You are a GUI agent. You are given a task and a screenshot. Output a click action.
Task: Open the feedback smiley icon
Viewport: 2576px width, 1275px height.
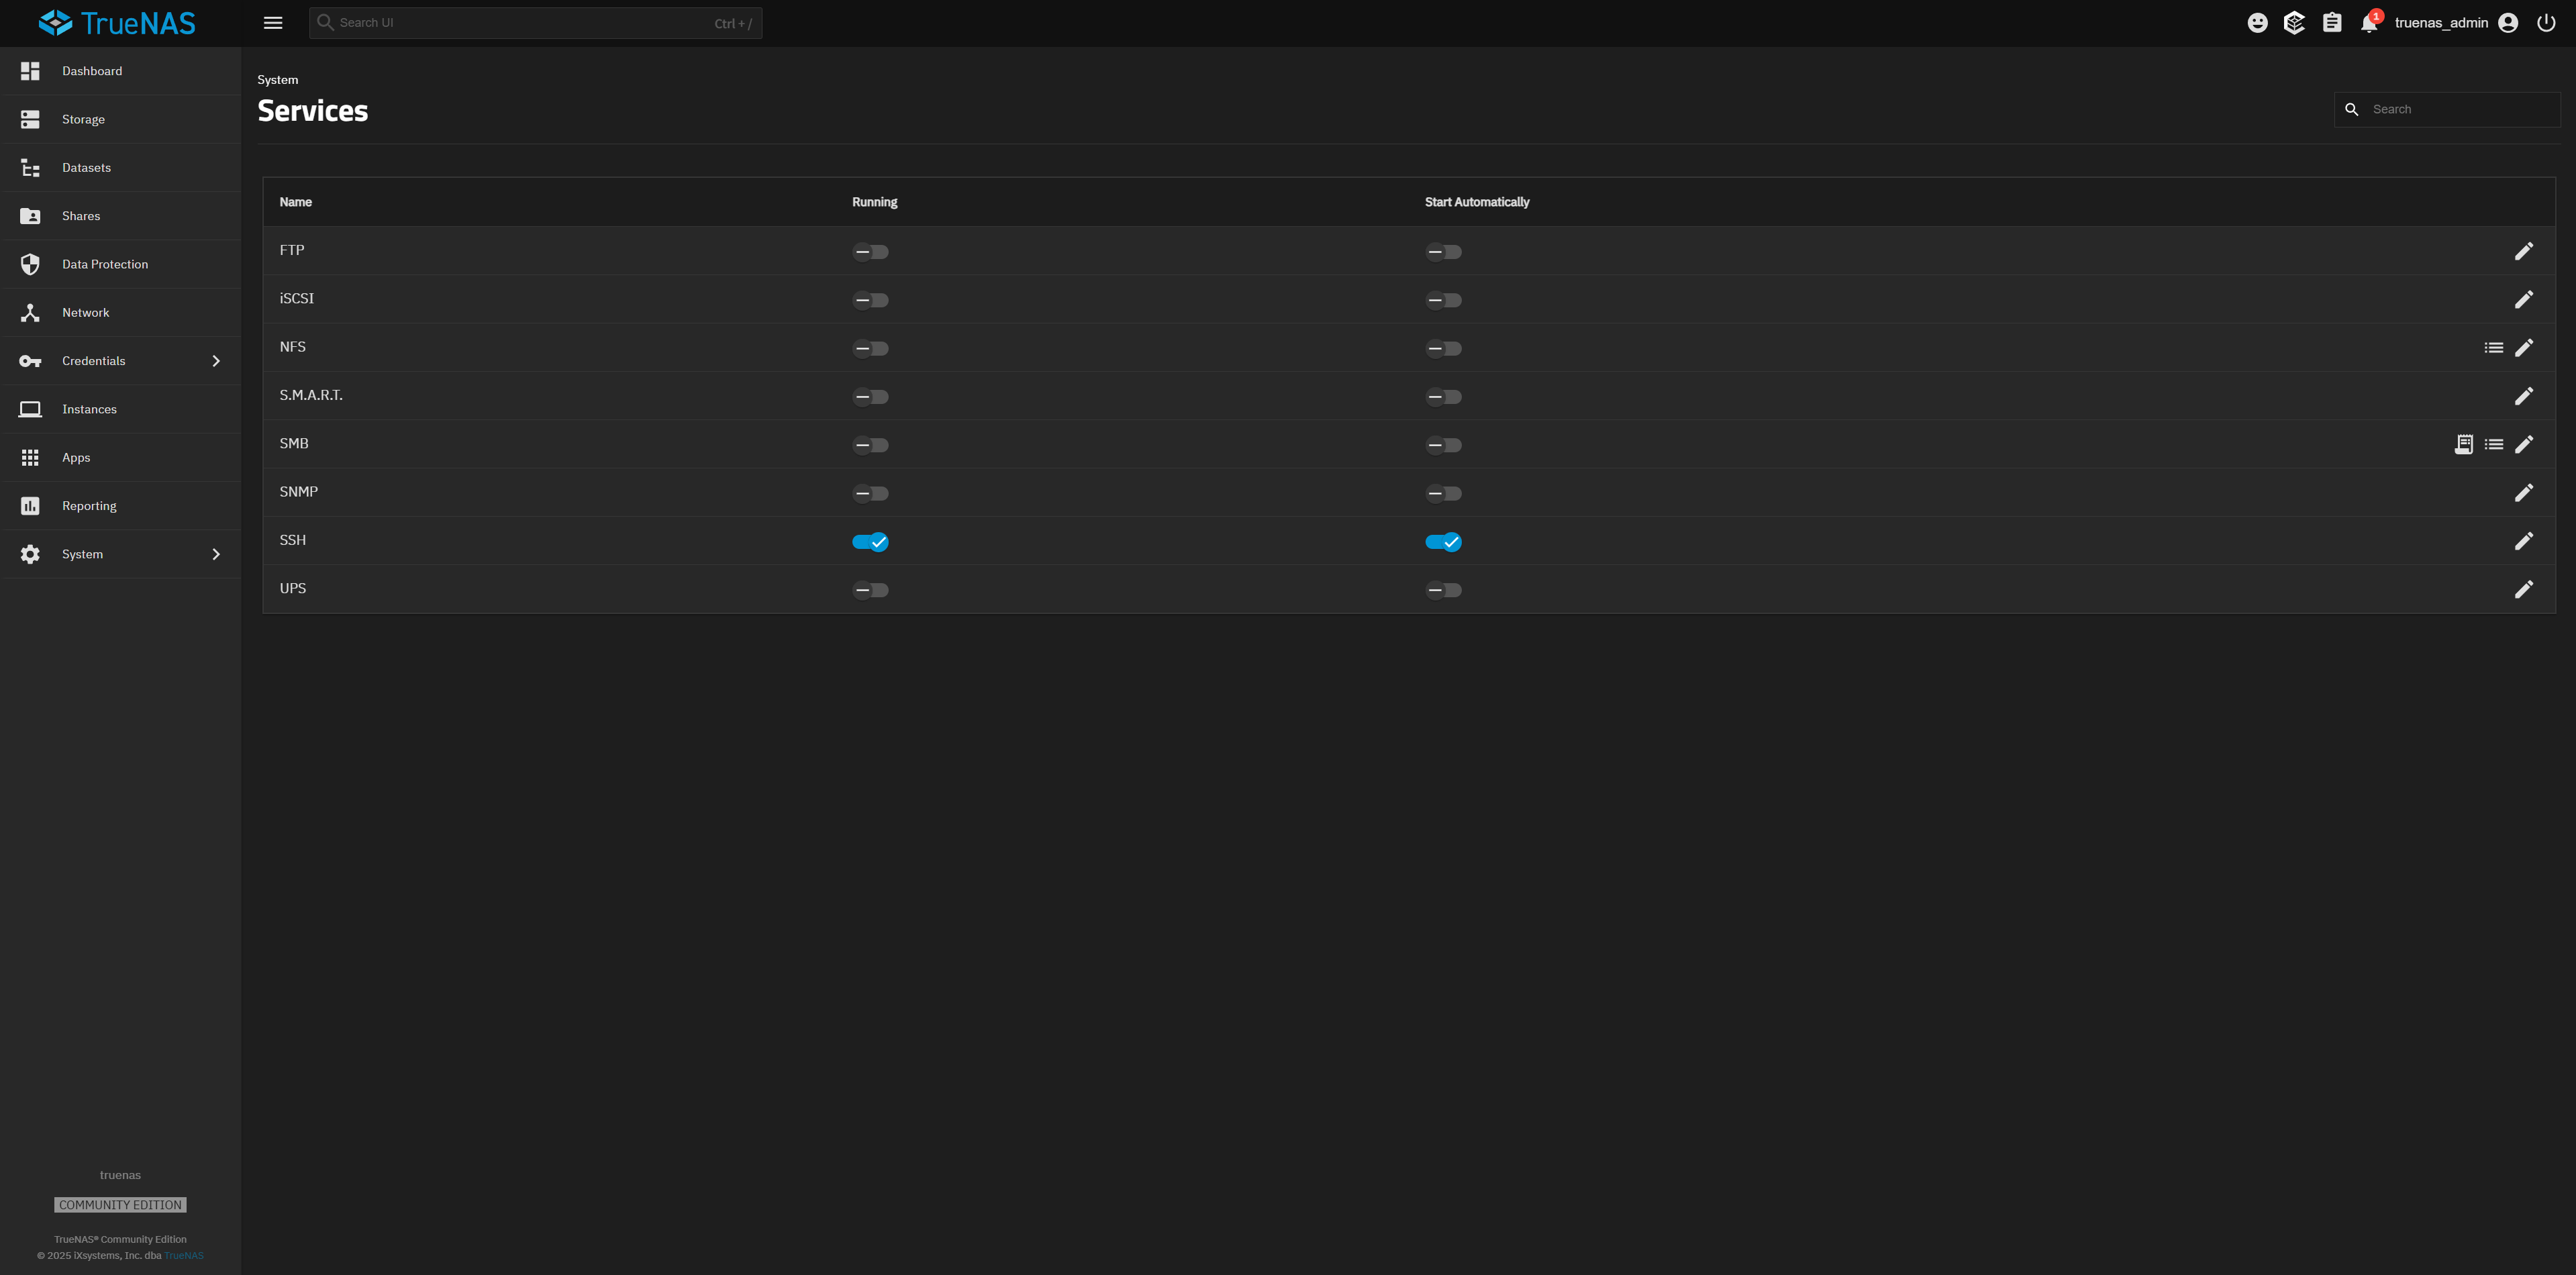[x=2257, y=23]
